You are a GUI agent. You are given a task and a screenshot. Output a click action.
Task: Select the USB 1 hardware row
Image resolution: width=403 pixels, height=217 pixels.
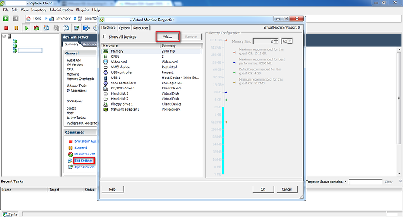151,78
